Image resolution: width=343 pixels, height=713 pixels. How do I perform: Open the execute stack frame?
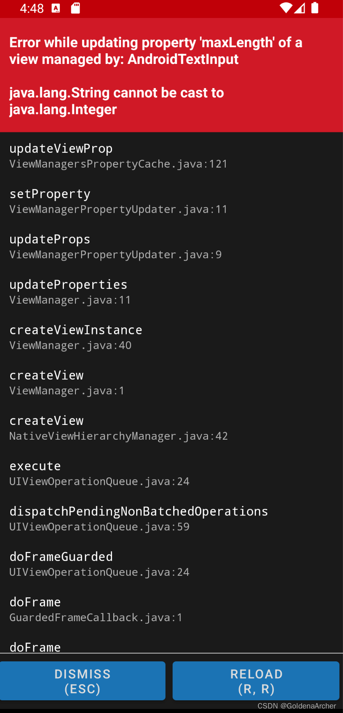pyautogui.click(x=171, y=473)
